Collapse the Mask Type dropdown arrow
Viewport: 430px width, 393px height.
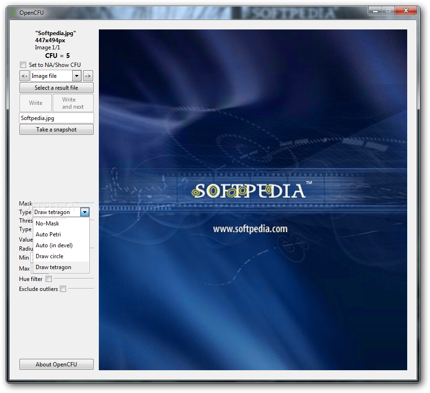[x=85, y=212]
